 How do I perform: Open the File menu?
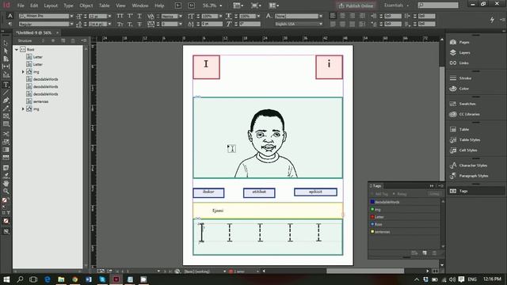click(x=21, y=6)
